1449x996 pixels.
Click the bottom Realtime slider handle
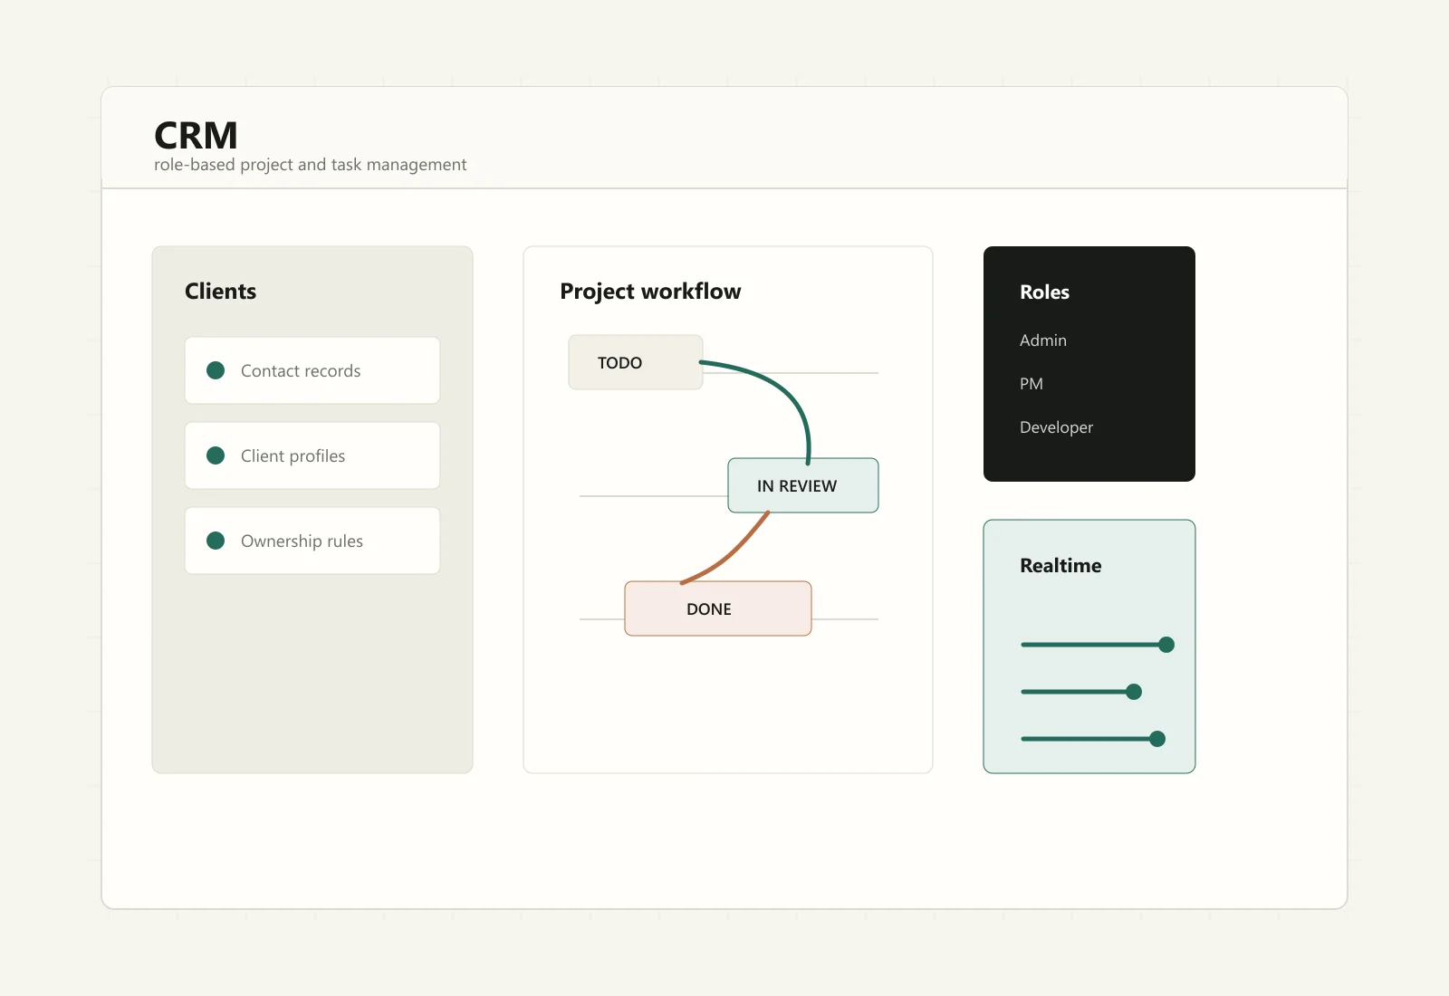pyautogui.click(x=1157, y=739)
